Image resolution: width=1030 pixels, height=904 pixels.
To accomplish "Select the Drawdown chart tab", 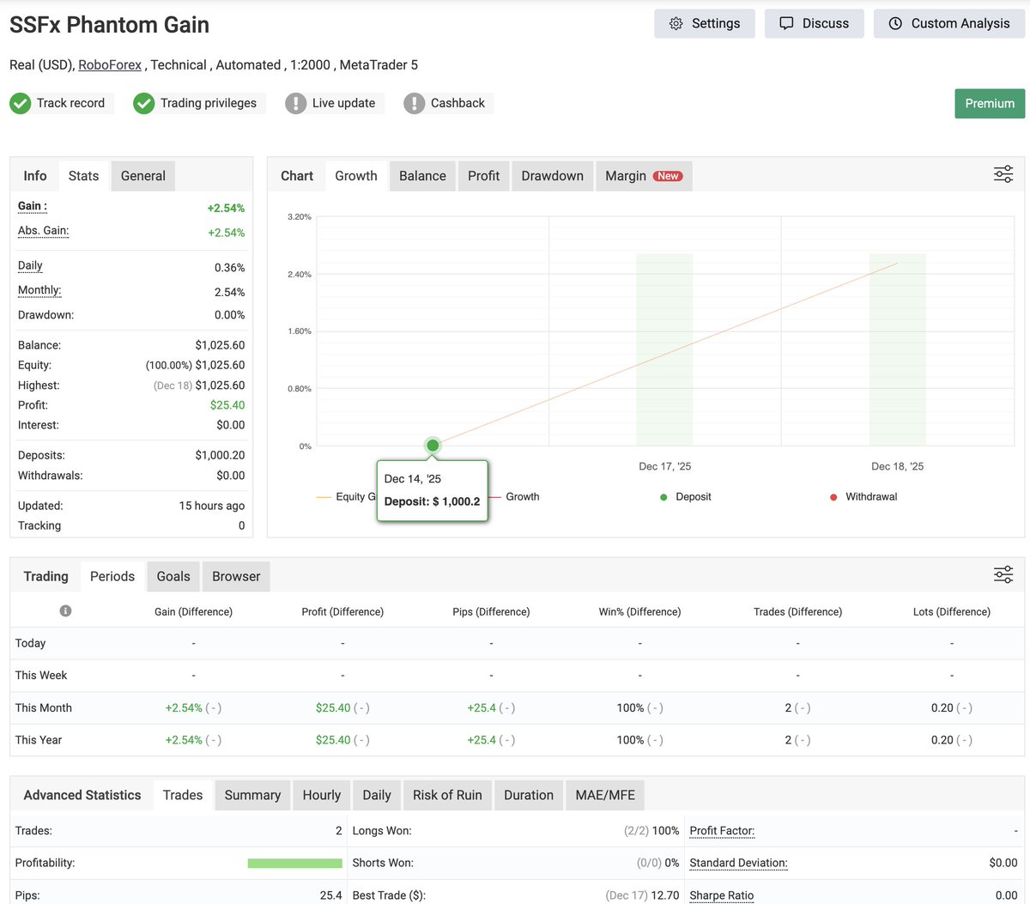I will pyautogui.click(x=552, y=176).
